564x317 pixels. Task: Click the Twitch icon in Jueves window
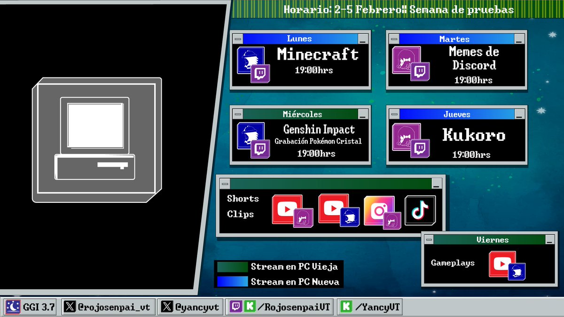pyautogui.click(x=420, y=148)
